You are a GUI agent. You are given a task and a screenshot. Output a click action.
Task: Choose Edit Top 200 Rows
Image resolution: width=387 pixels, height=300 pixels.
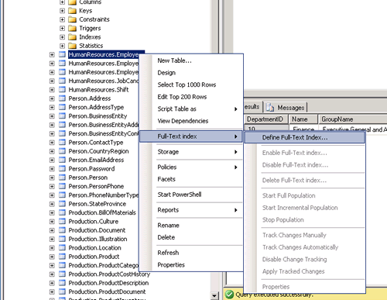191,97
